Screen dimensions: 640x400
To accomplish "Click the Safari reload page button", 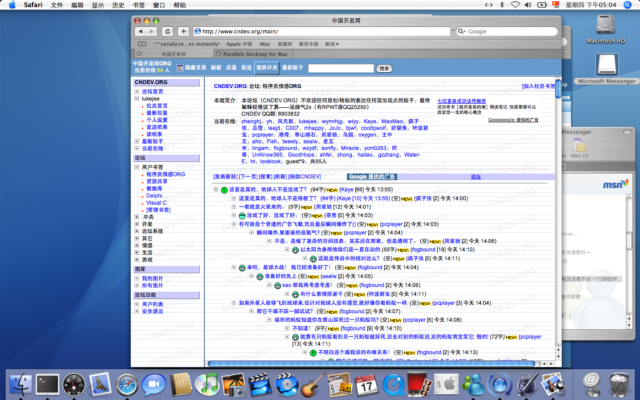I will tap(168, 31).
